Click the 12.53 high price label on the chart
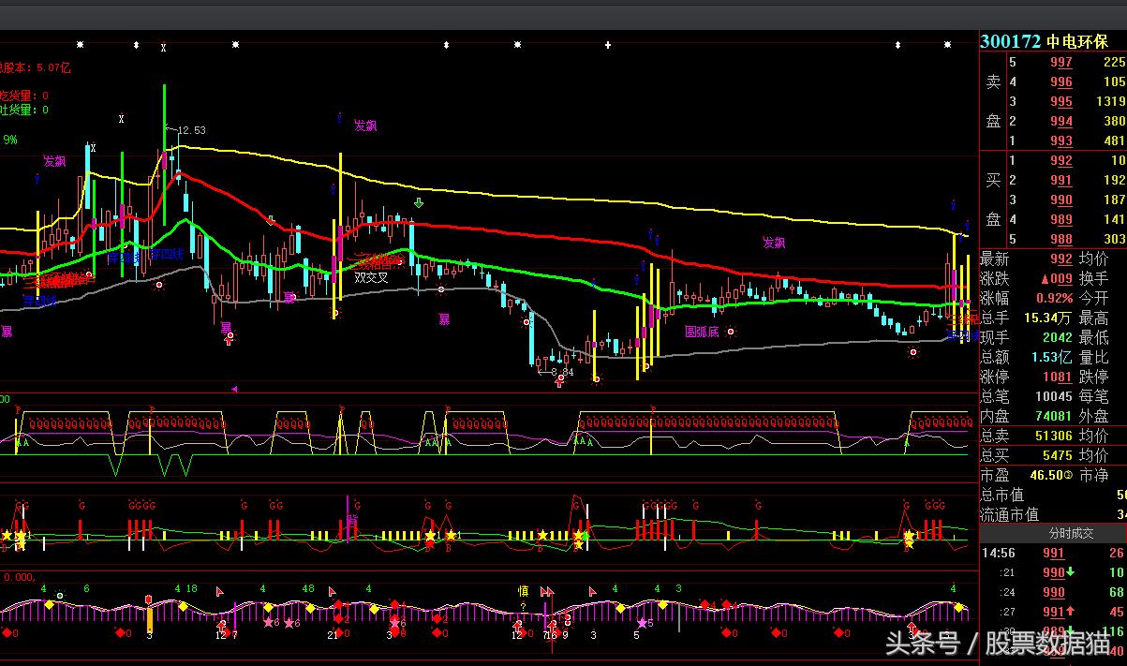Image resolution: width=1127 pixels, height=666 pixels. (x=190, y=130)
